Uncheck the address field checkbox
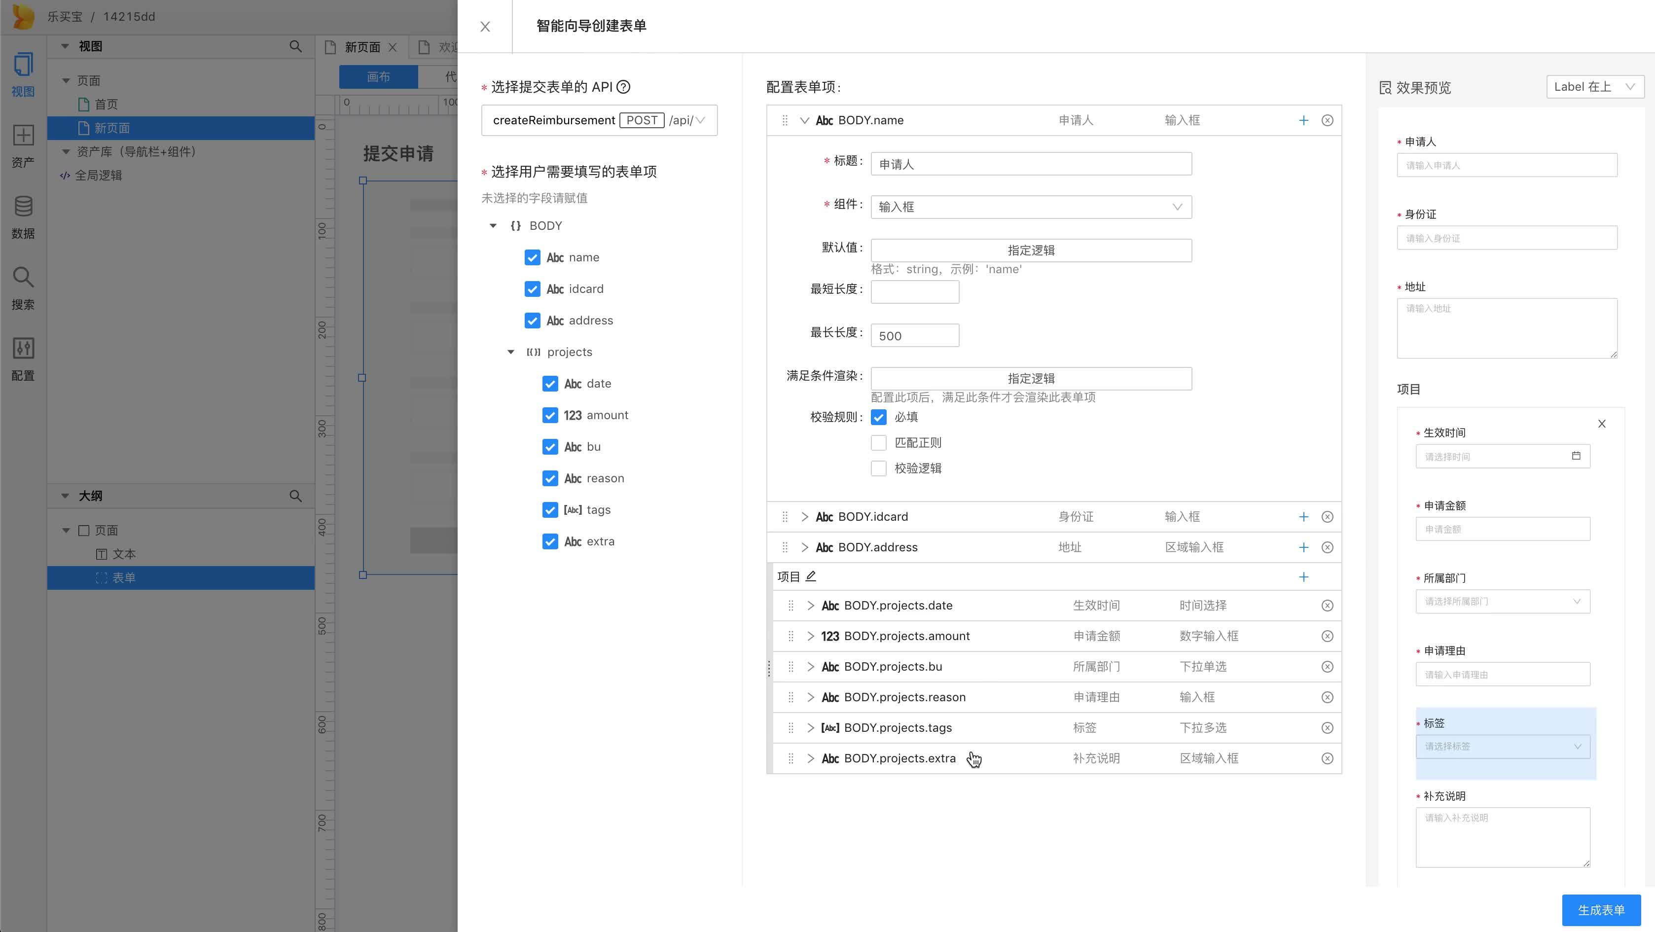The height and width of the screenshot is (932, 1655). pos(532,321)
